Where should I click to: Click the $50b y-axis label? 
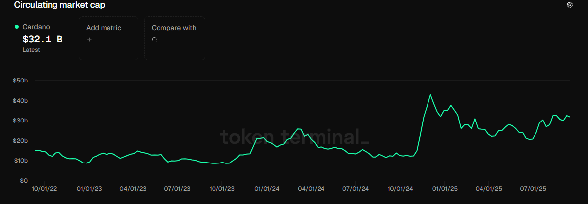point(20,80)
